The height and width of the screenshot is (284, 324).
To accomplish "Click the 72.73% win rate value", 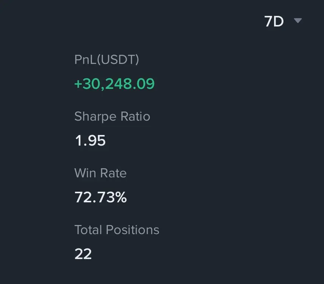I will (x=101, y=197).
